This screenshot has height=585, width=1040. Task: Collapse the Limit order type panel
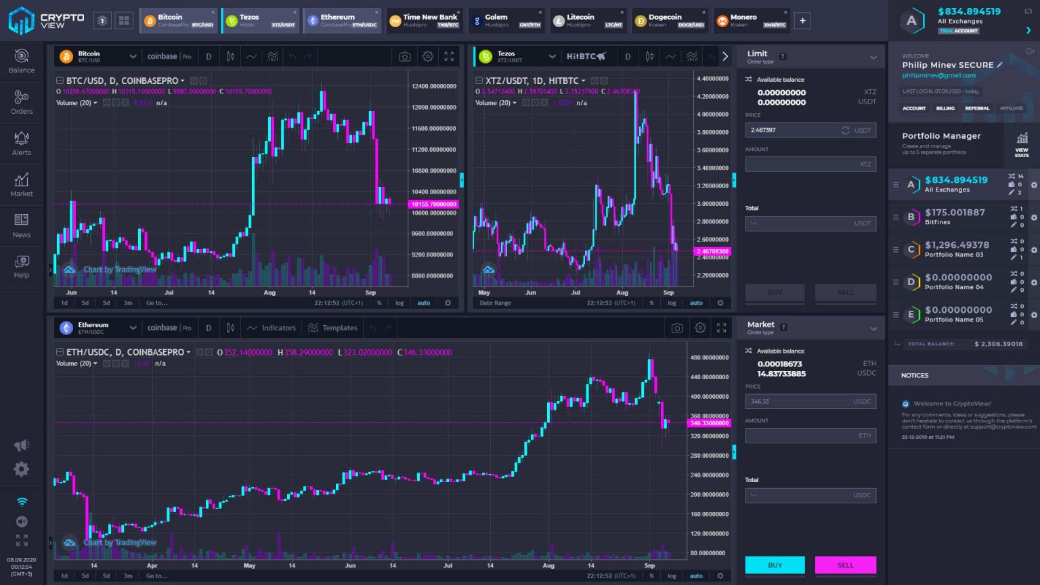(873, 57)
